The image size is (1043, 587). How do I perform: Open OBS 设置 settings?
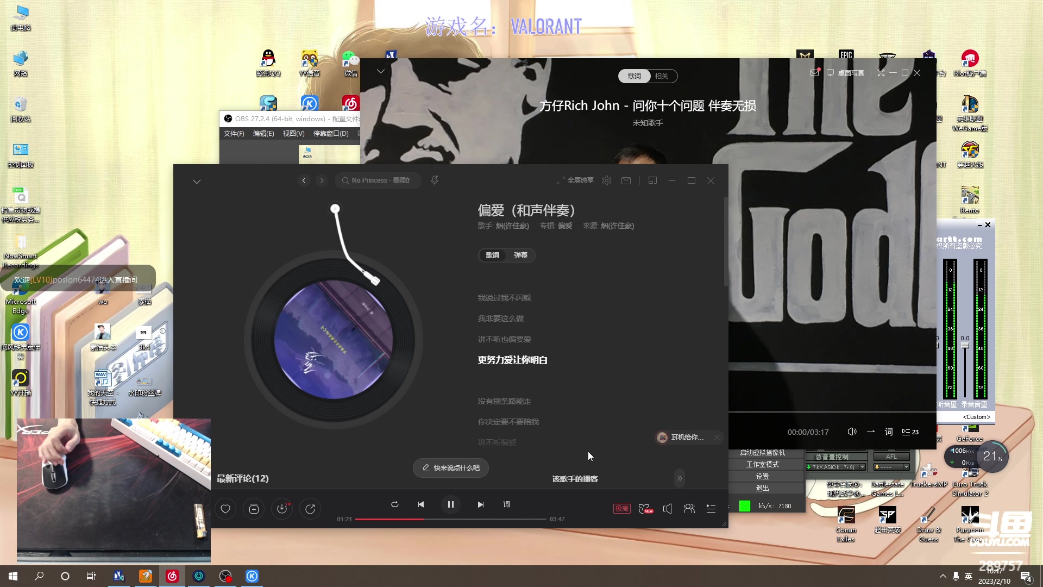pyautogui.click(x=762, y=475)
